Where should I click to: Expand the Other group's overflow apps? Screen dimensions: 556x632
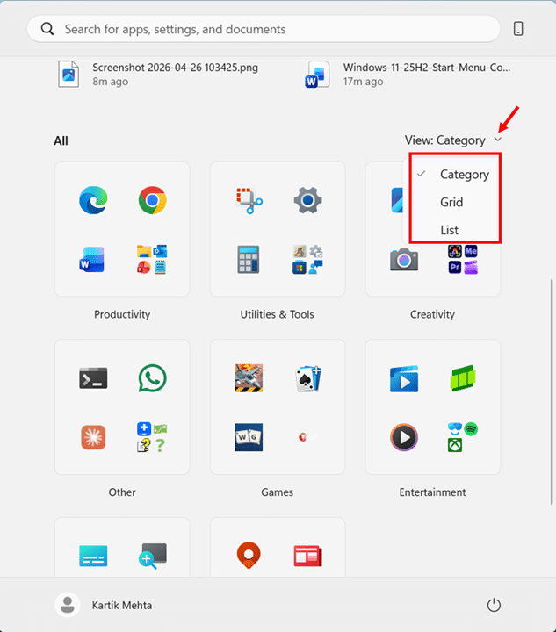coord(152,436)
